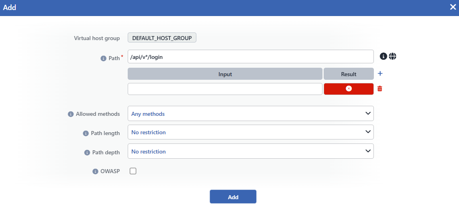This screenshot has height=206, width=459.
Task: Open the Allowed methods dropdown
Action: [251, 113]
